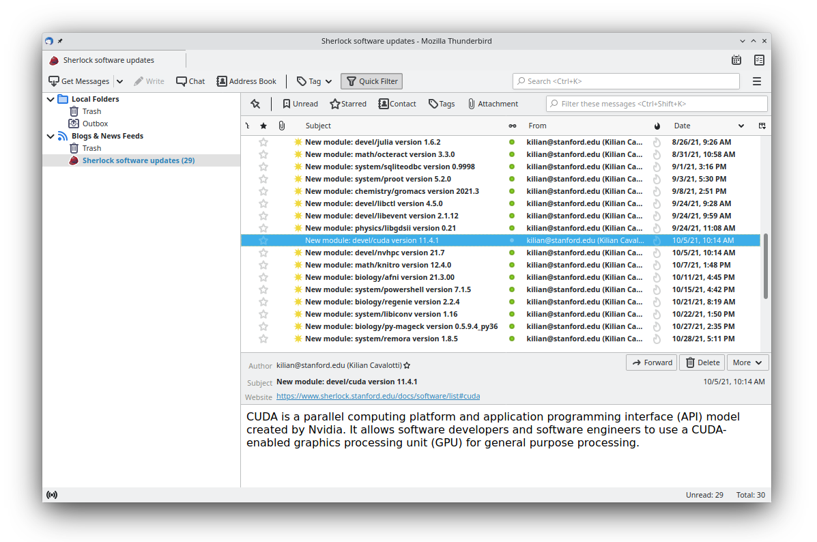
Task: Select the biology/regenie version 2.2.4 message
Action: [382, 302]
